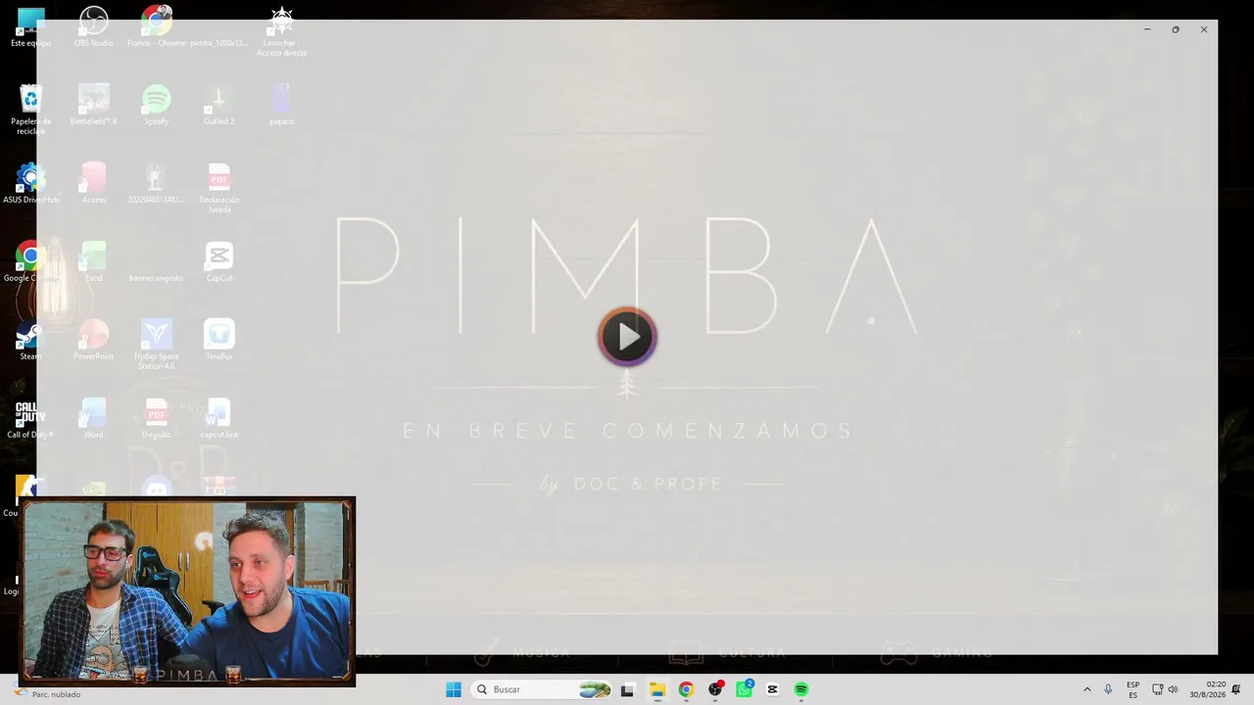Open the volume tray icon
This screenshot has height=705, width=1254.
tap(1173, 689)
